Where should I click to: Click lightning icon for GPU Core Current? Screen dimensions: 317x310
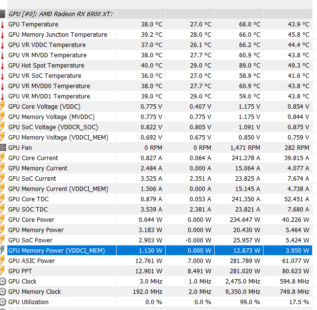pos(2,158)
